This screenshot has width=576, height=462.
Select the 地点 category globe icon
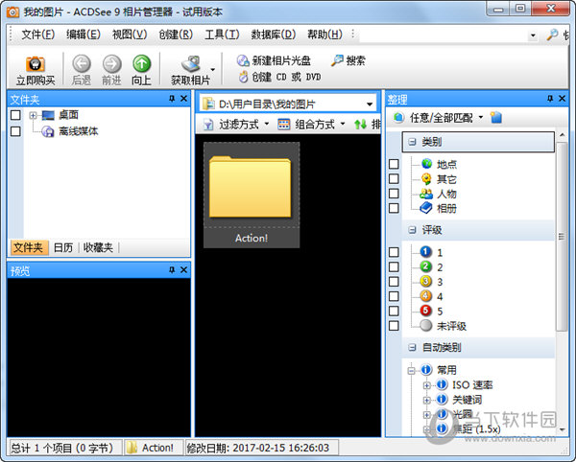(x=426, y=164)
